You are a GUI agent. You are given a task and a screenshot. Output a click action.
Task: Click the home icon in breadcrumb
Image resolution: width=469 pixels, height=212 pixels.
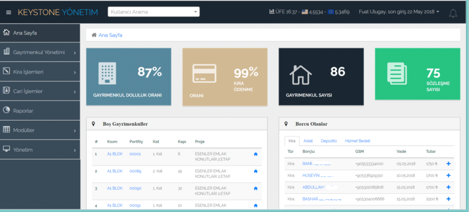94,35
